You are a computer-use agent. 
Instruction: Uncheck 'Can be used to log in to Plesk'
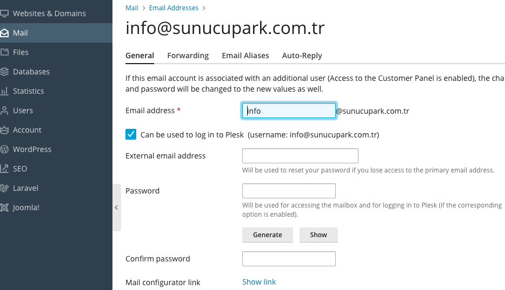(x=131, y=134)
